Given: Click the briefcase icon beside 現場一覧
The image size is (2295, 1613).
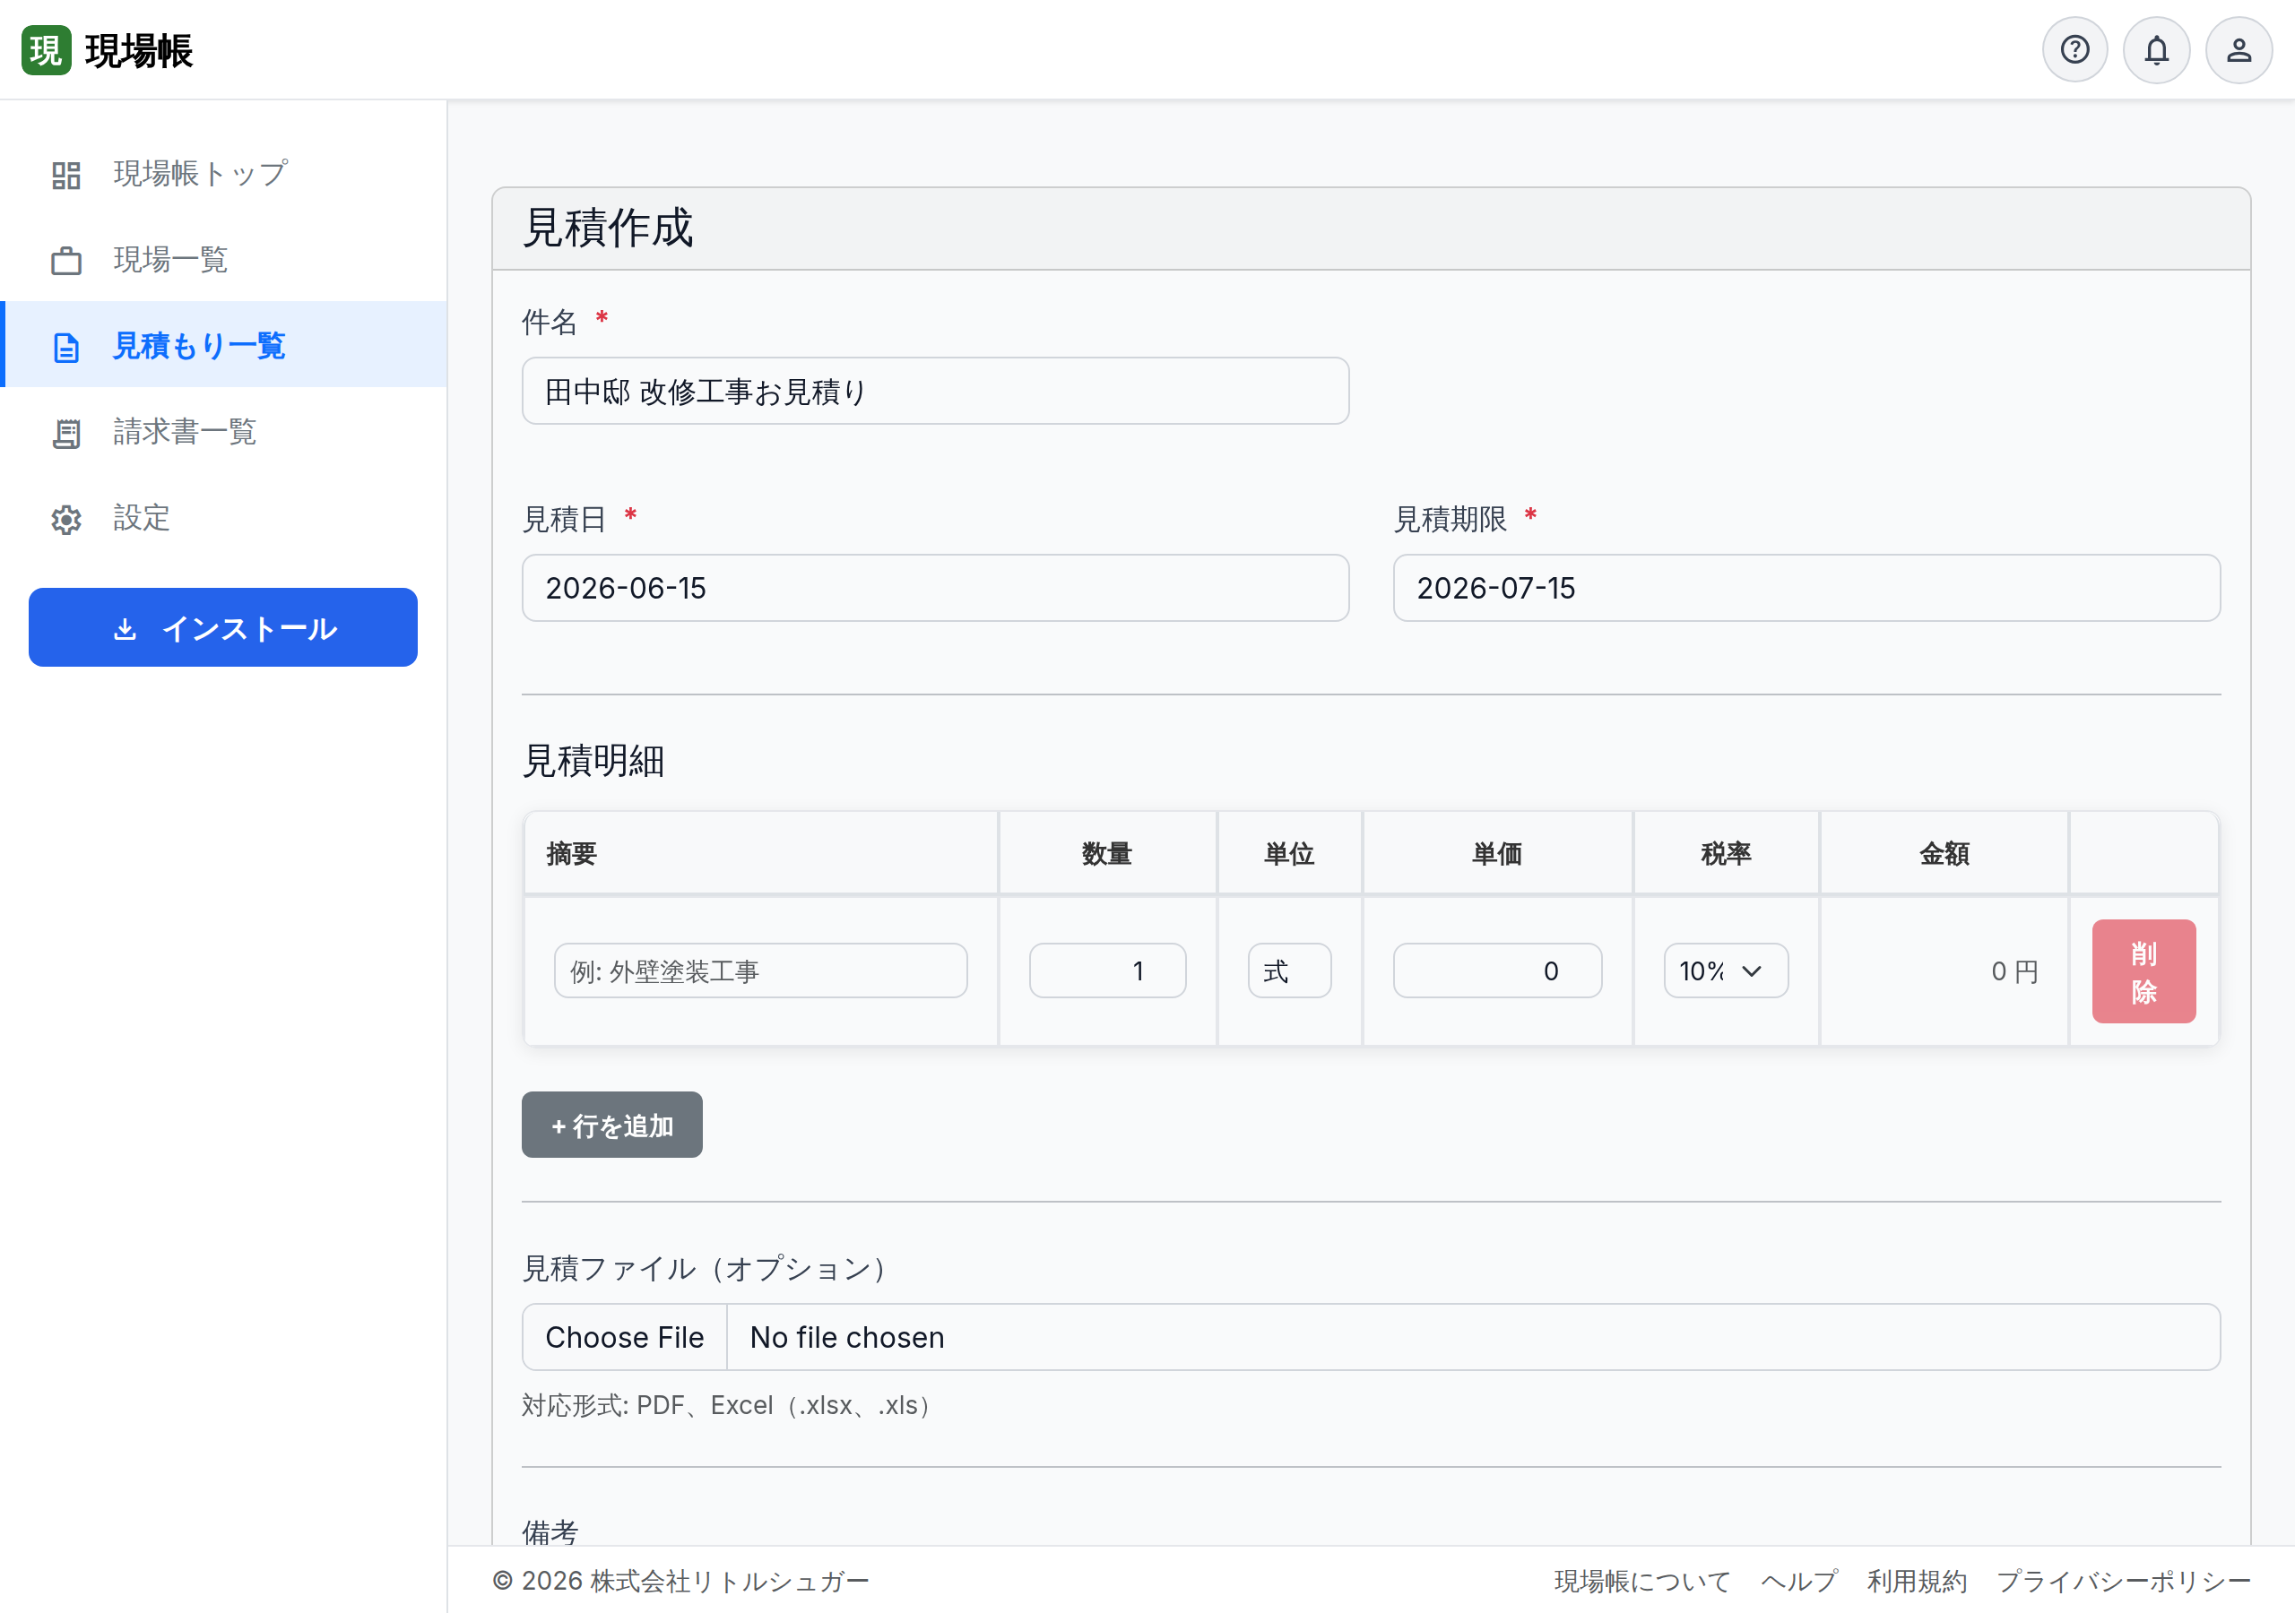Looking at the screenshot, I should [66, 261].
